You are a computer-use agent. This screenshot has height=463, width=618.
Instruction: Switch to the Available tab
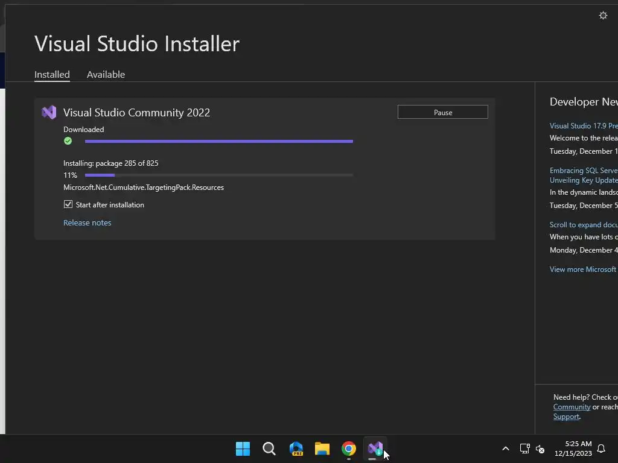106,74
